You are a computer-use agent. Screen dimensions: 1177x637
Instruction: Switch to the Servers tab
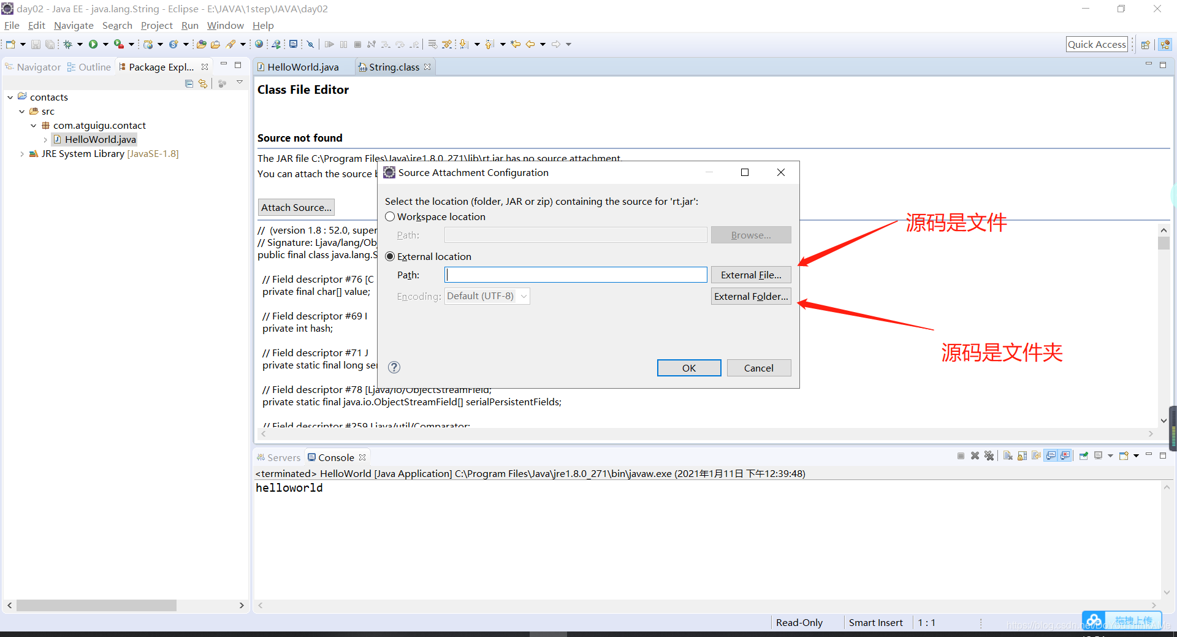[x=278, y=457]
